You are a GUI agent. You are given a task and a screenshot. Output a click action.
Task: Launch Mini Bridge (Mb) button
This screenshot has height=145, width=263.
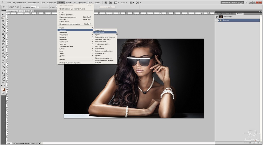coord(110,3)
